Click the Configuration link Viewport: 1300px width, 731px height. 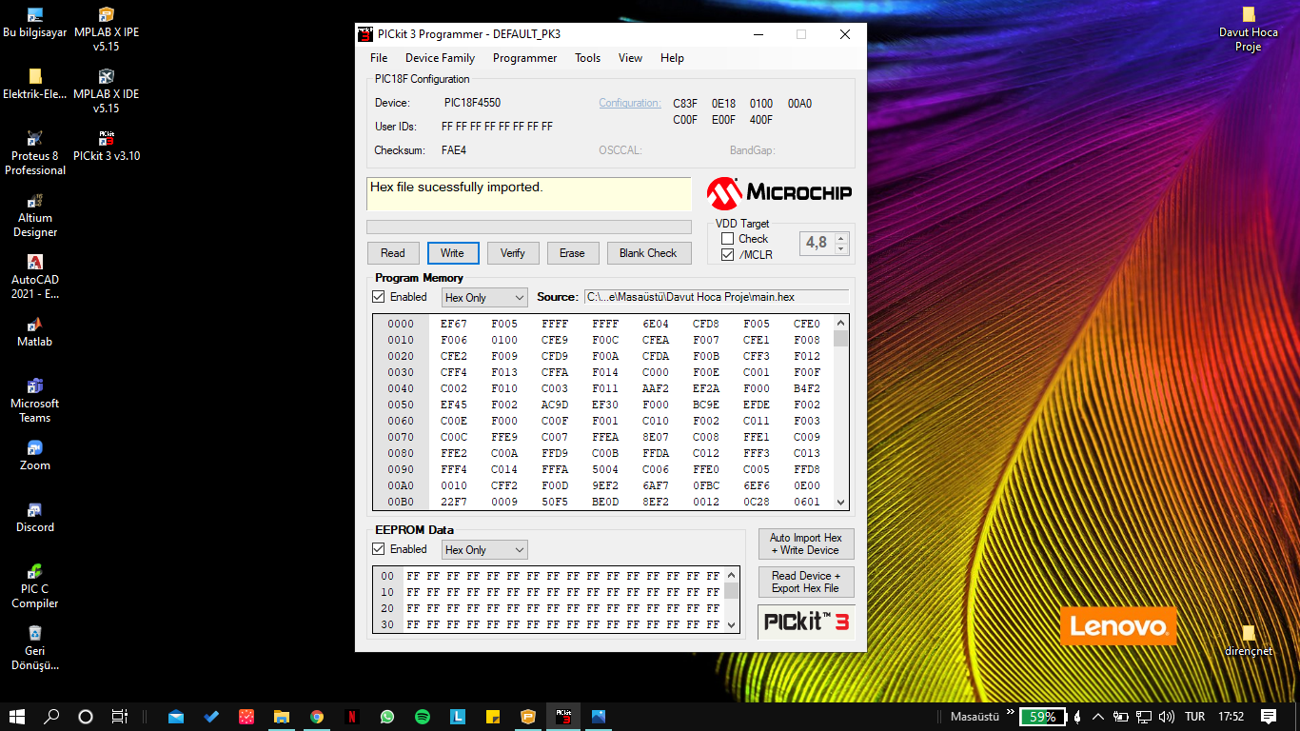coord(629,103)
